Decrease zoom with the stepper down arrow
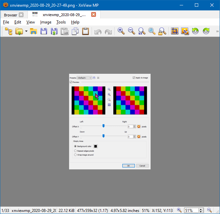 pos(201,212)
